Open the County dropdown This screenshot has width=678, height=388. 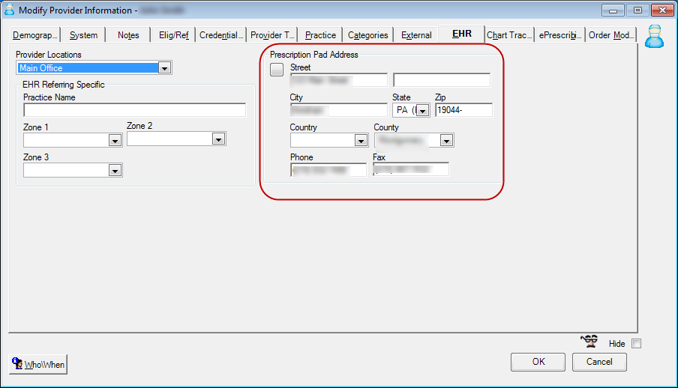click(x=447, y=140)
